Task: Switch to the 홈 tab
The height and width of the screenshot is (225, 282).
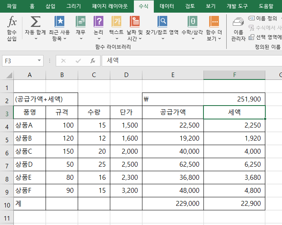Action: (x=32, y=6)
